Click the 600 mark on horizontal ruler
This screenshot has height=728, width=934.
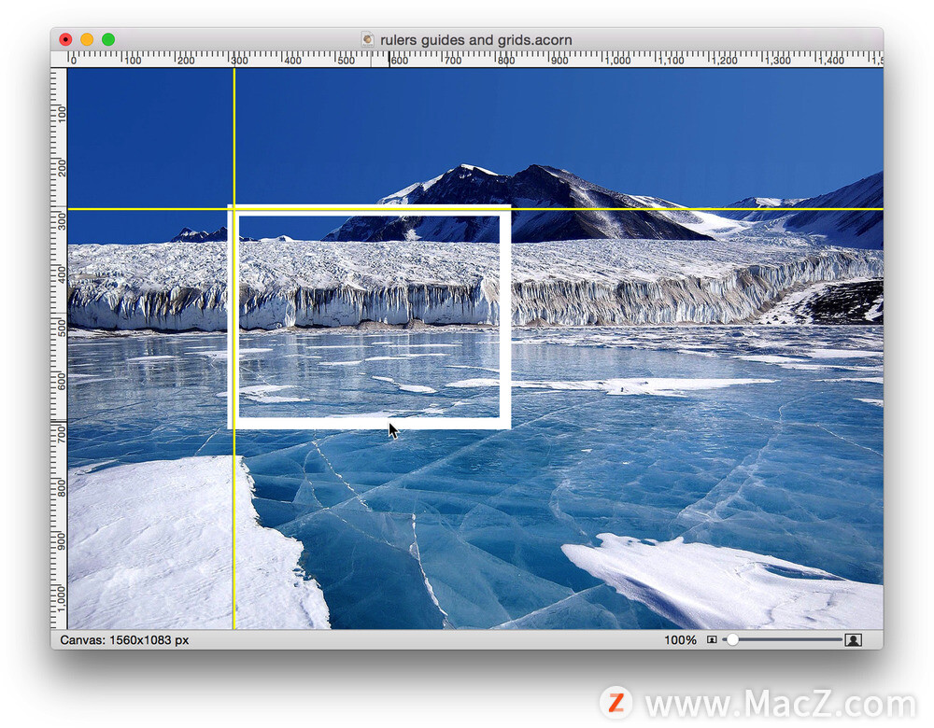coord(399,60)
